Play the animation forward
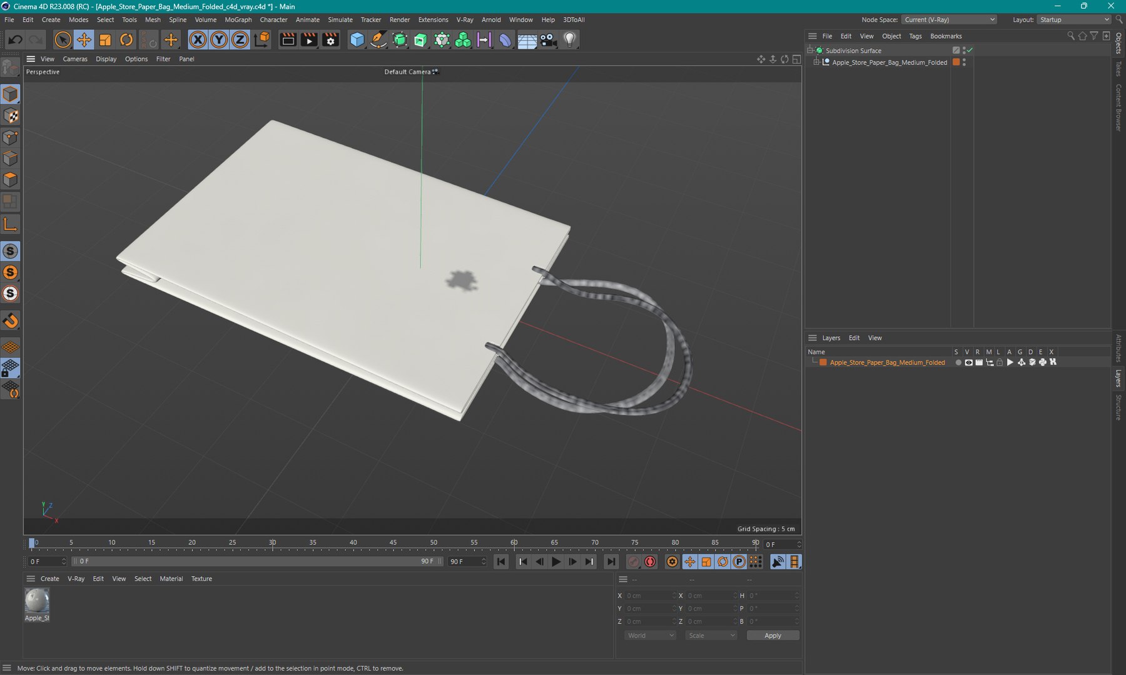The image size is (1126, 675). tap(555, 562)
